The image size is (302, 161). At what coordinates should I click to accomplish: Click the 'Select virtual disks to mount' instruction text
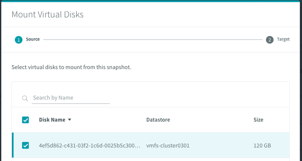(x=71, y=67)
